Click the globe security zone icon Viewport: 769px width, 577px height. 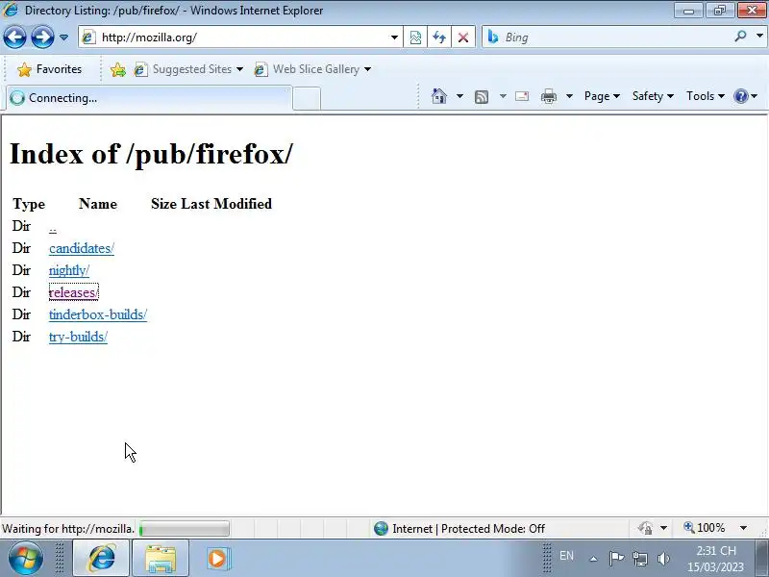(x=381, y=528)
